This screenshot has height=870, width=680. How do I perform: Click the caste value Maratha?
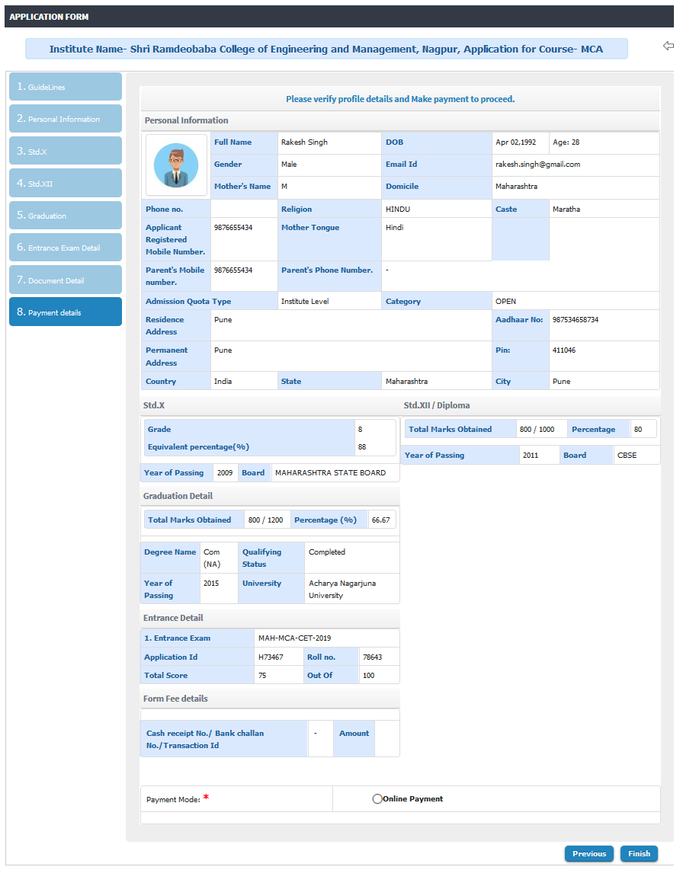tap(566, 210)
